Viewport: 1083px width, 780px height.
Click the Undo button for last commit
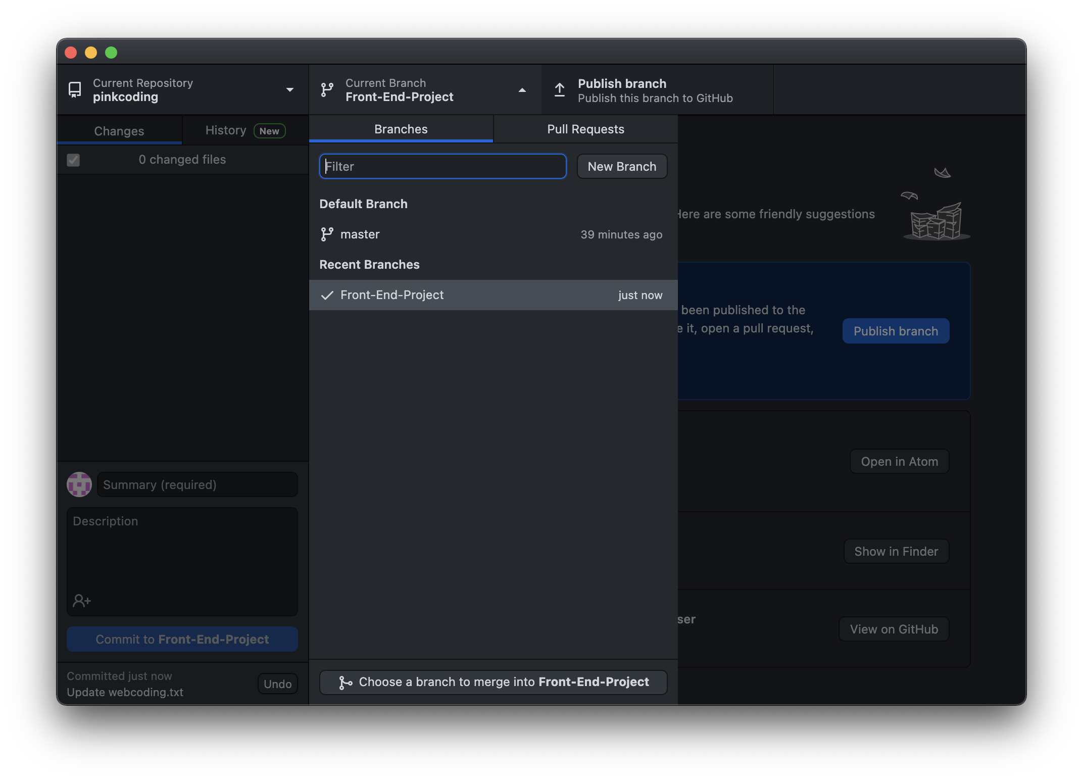277,684
